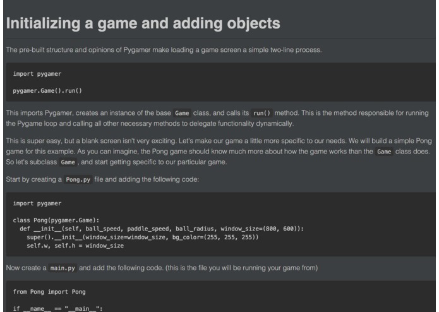Click the 'class Pong(pygamer.Game):' code line
This screenshot has height=312, width=439.
[x=56, y=220]
